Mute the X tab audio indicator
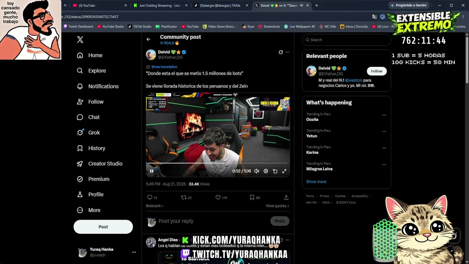The width and height of the screenshot is (469, 264). (301, 5)
